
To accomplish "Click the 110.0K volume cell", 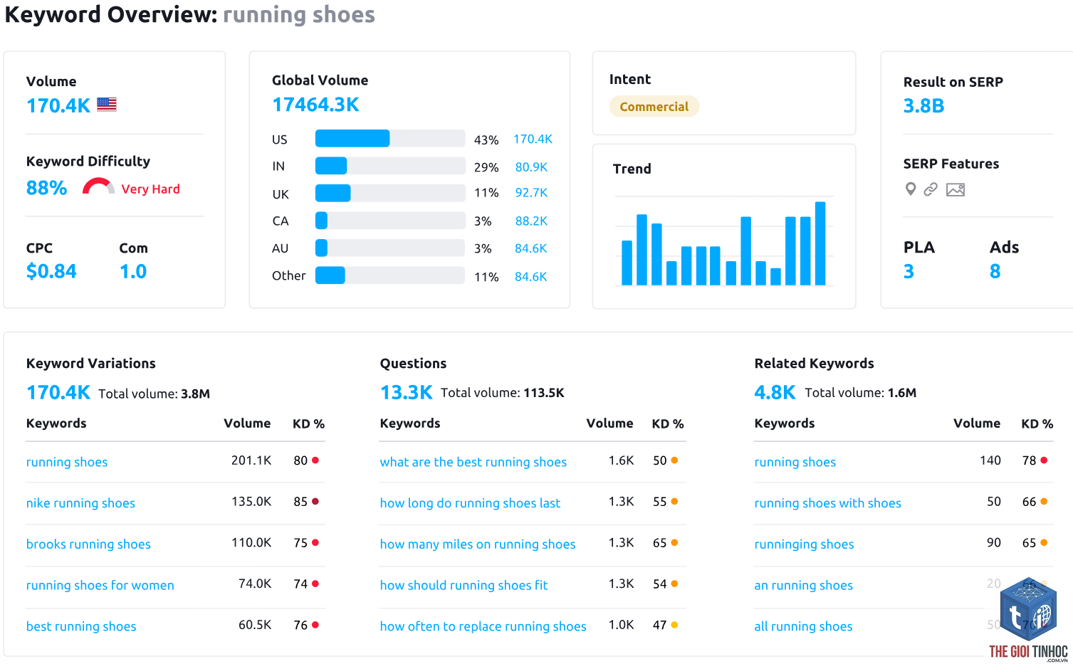I will (251, 543).
